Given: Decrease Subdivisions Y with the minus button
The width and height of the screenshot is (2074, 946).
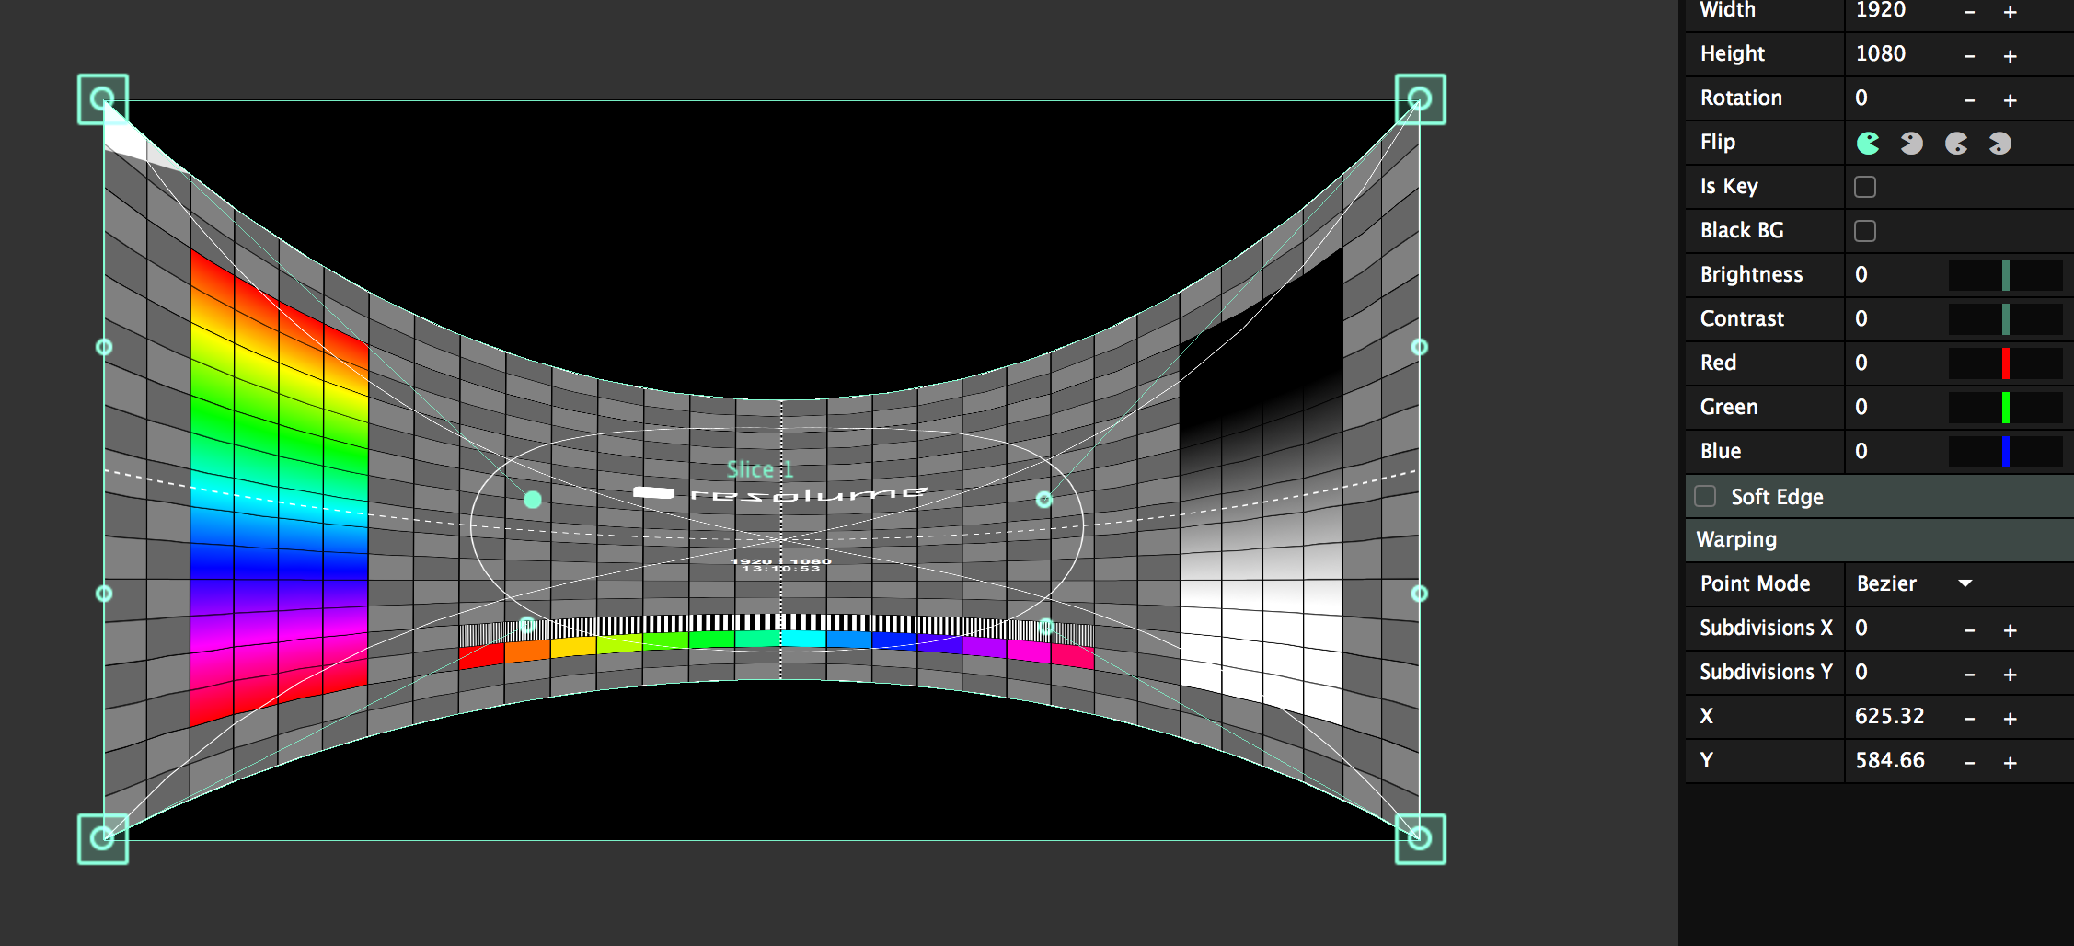Looking at the screenshot, I should tap(1970, 675).
